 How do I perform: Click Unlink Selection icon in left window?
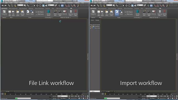pos(12,6)
